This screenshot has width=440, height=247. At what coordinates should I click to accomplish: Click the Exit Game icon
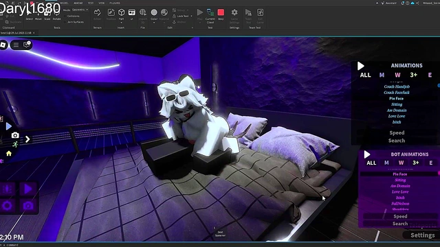260,16
